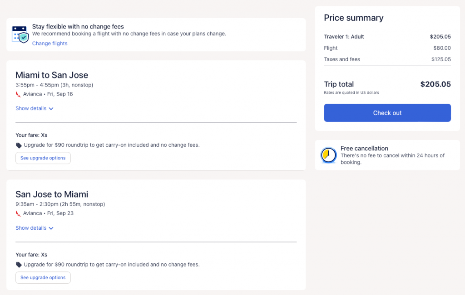Viewport: 465px width, 295px height.
Task: Click the Price summary heading
Action: point(353,18)
